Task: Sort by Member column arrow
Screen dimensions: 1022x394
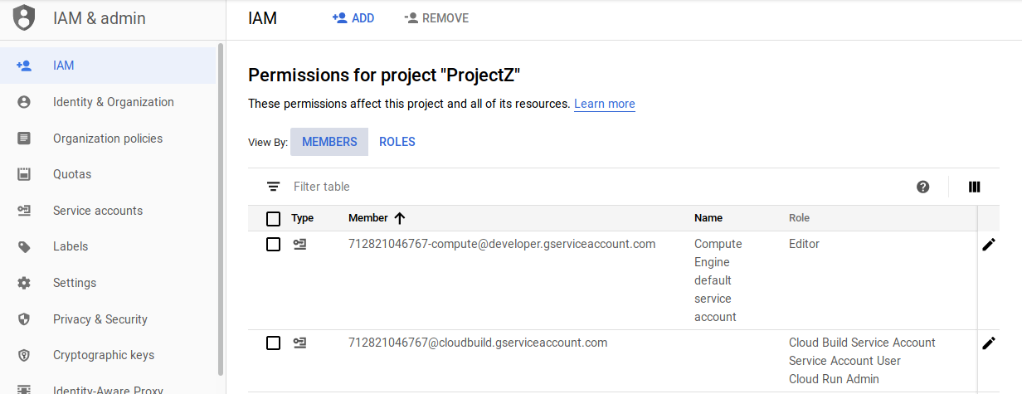Action: tap(400, 218)
